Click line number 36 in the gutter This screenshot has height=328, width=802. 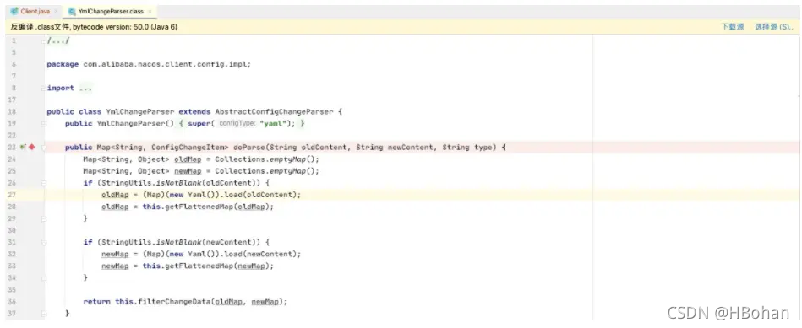coord(13,302)
